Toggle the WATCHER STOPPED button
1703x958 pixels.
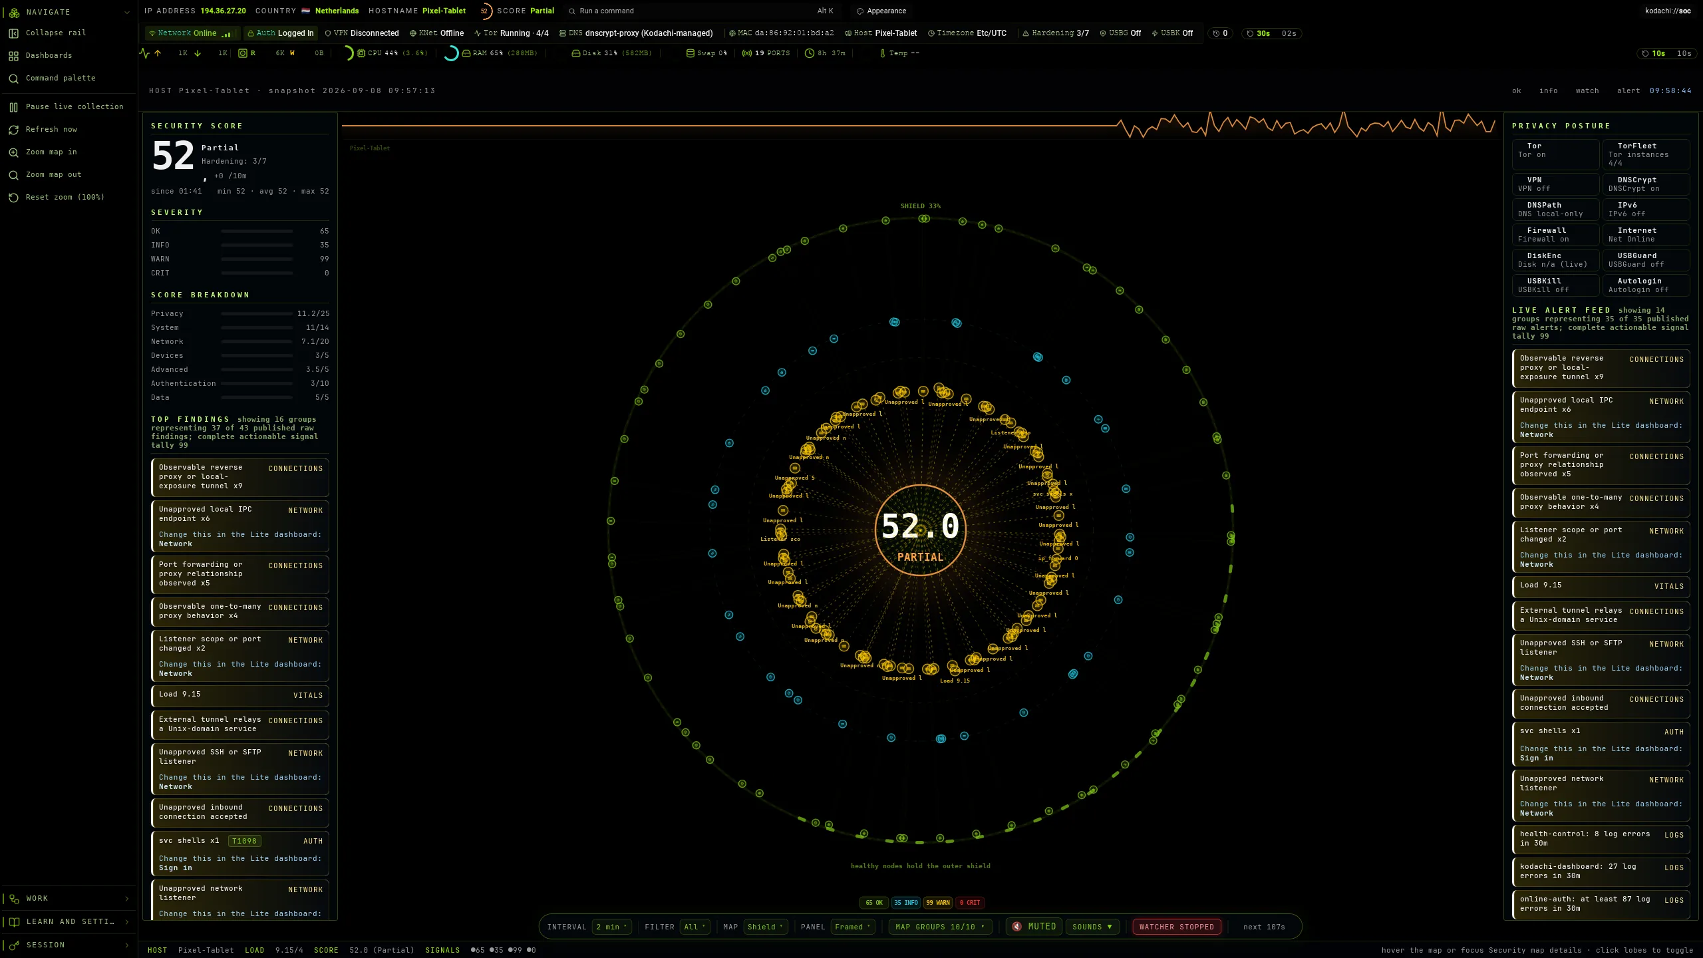tap(1177, 927)
